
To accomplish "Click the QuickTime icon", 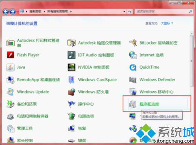I will (x=133, y=67).
